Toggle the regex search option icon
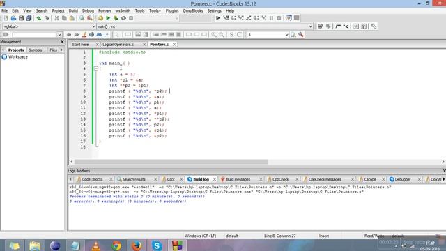Viewport: 446px width, 251px height. (x=107, y=35)
